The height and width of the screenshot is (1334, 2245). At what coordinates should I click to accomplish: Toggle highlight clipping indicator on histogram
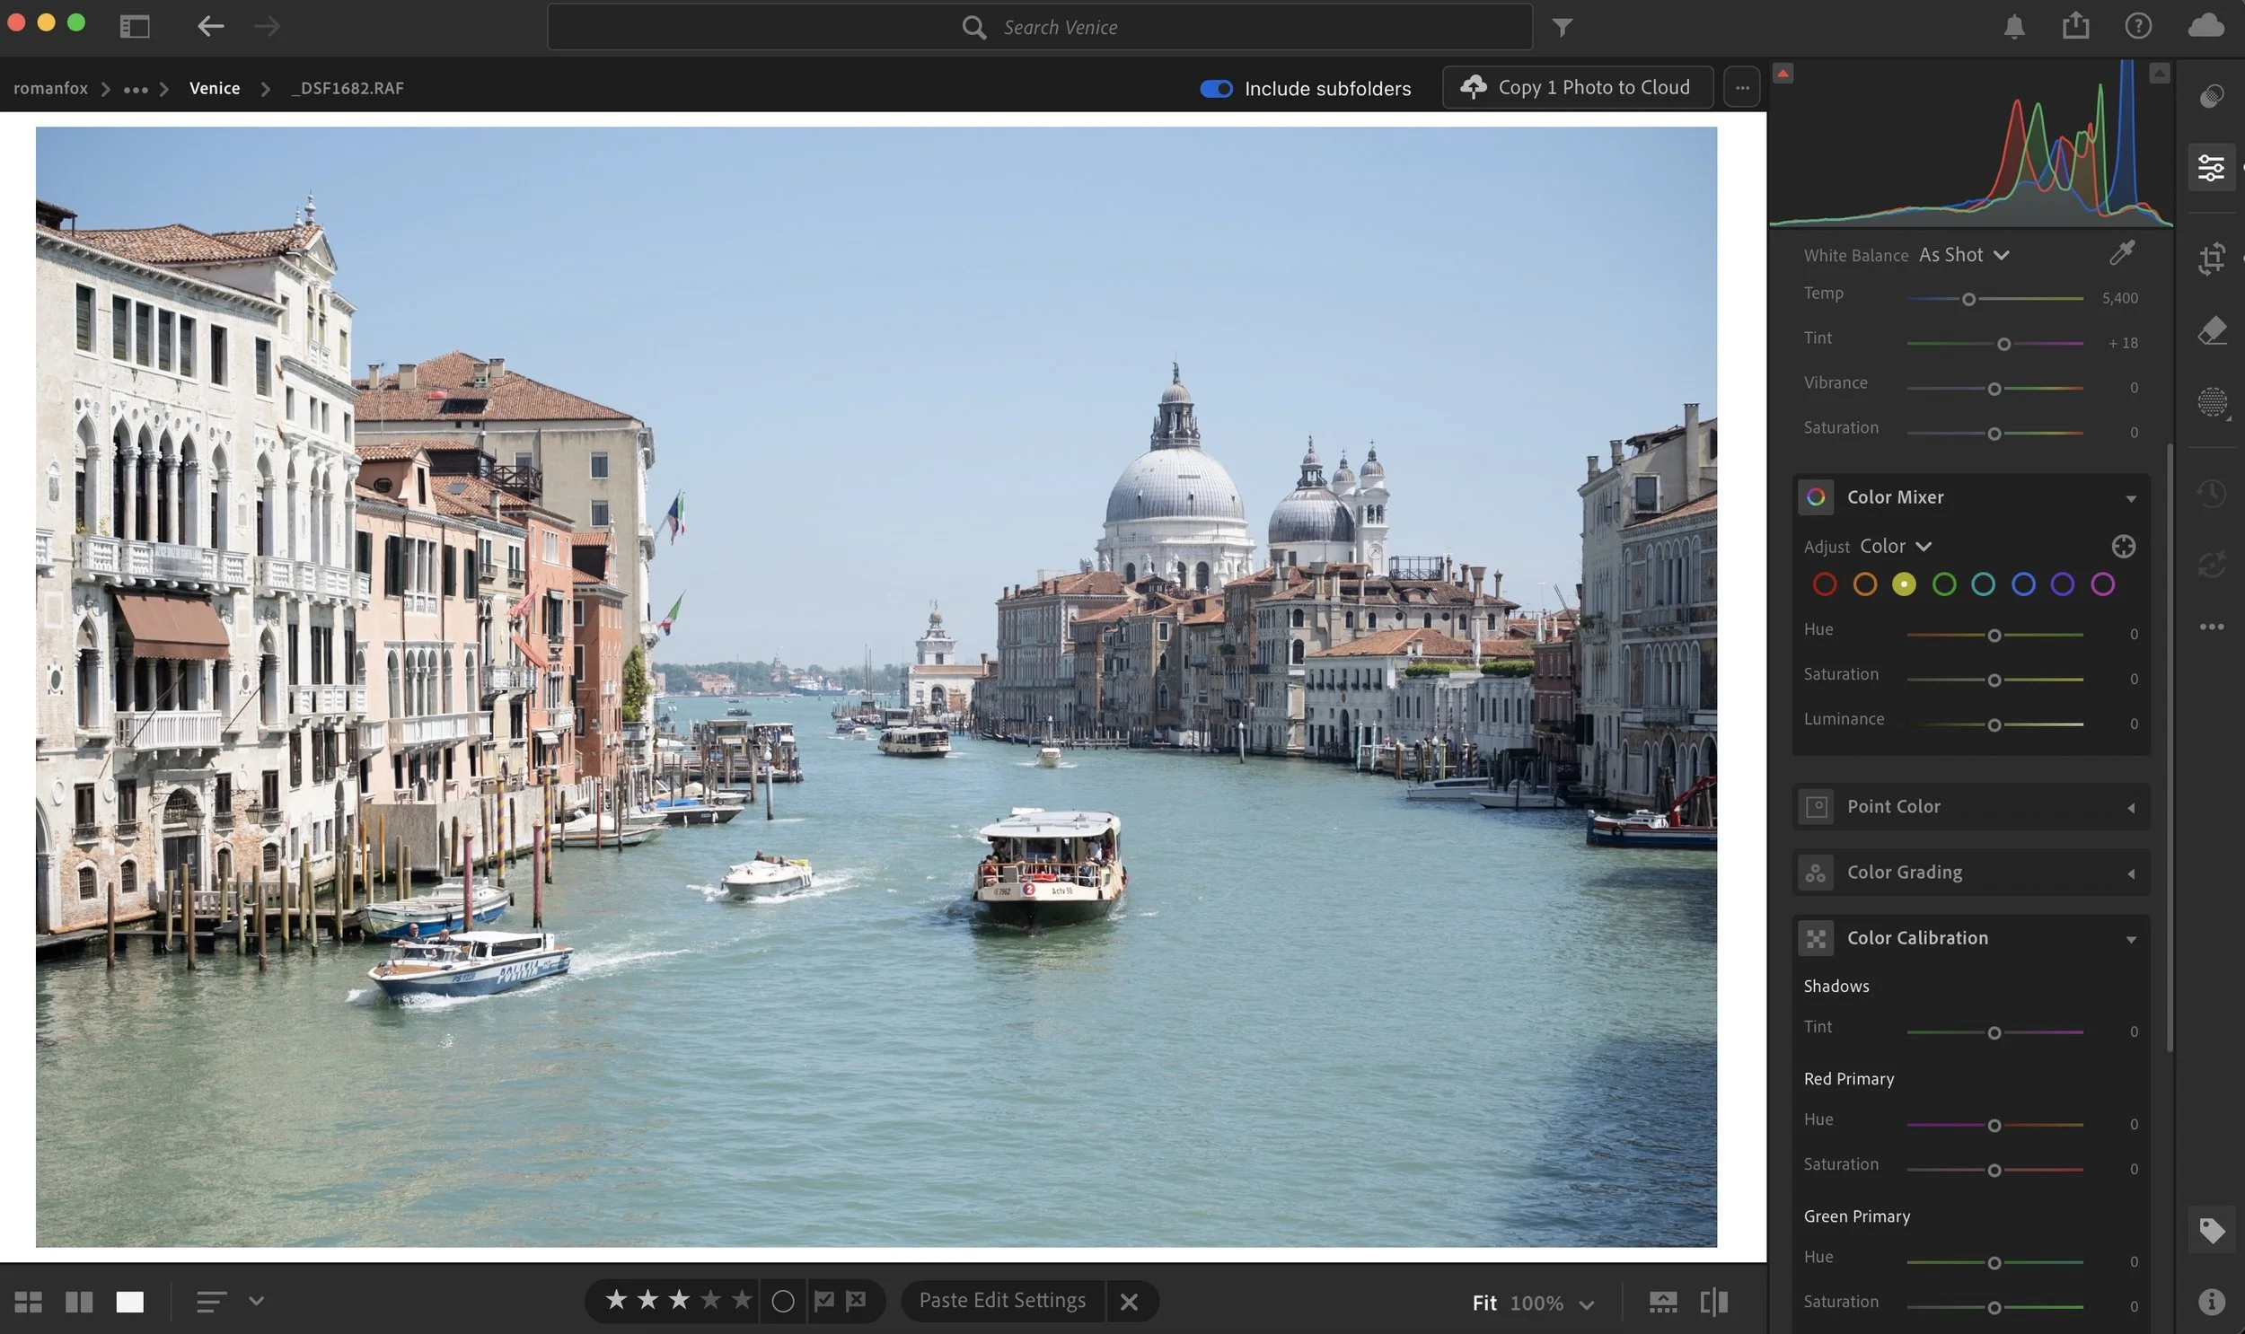coord(2159,74)
